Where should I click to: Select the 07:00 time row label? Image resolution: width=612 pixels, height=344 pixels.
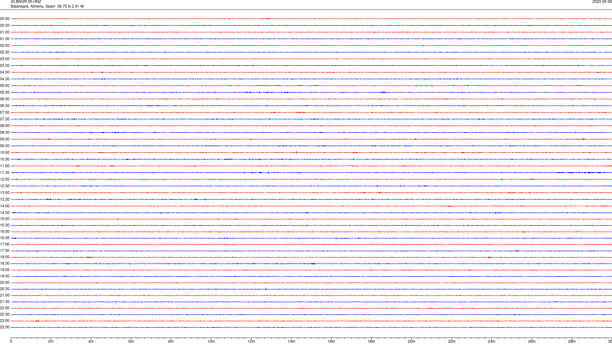click(x=5, y=112)
